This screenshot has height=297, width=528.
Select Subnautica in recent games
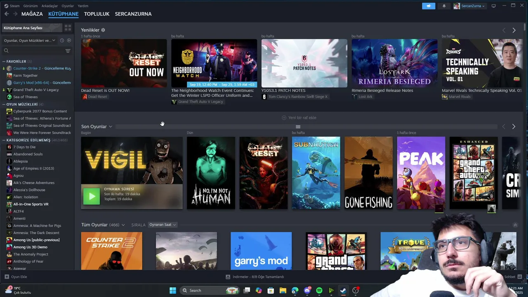coord(316,173)
